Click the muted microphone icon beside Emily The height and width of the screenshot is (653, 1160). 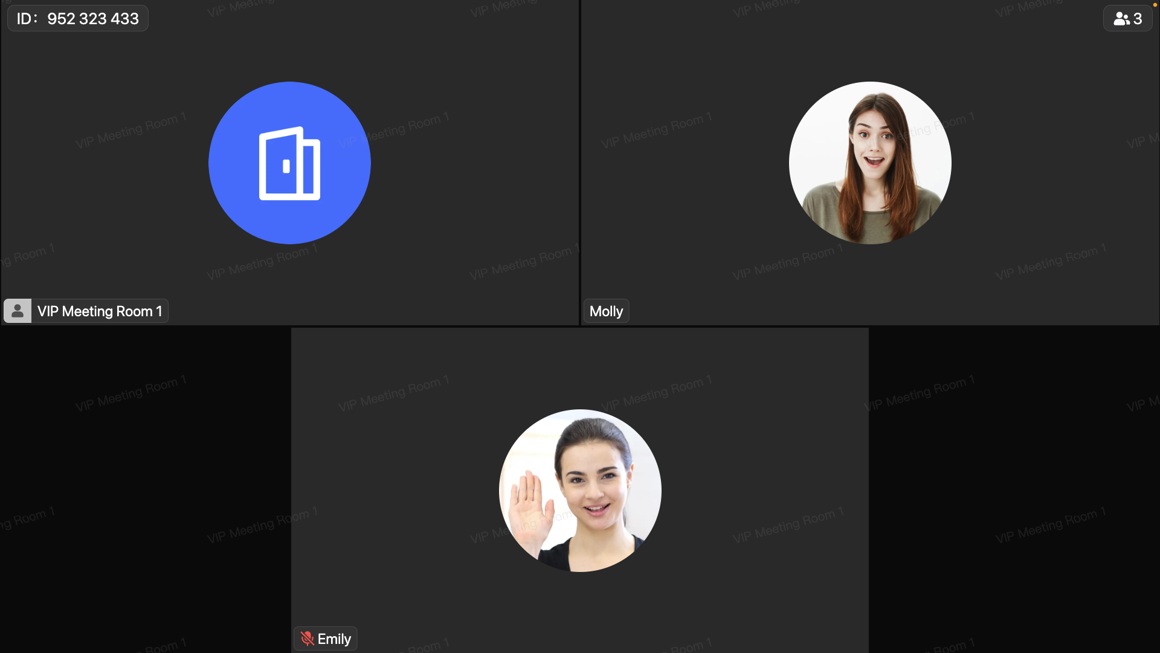[307, 638]
